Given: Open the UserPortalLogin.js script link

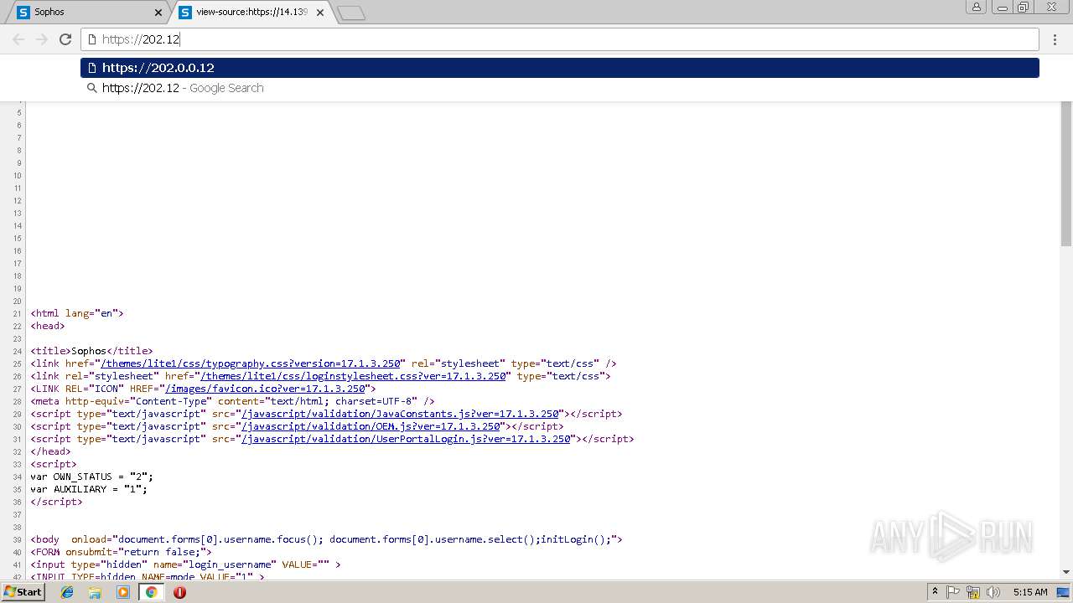Looking at the screenshot, I should point(406,439).
